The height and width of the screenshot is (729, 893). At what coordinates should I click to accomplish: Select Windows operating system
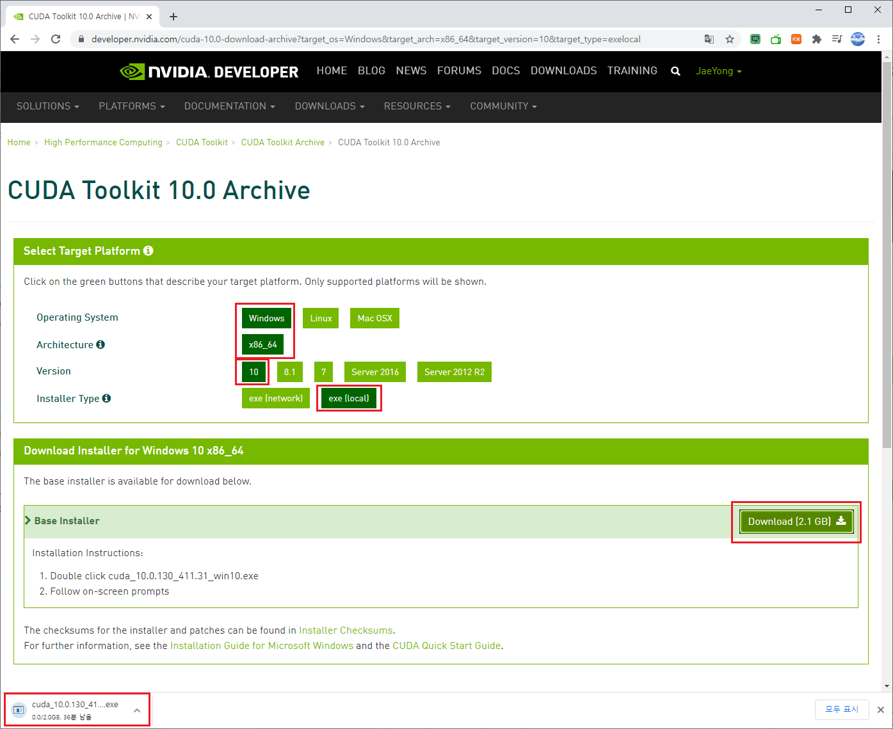[x=266, y=318]
